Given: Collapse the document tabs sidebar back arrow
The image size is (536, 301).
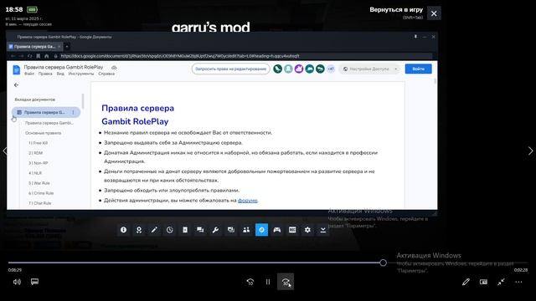Looking at the screenshot, I should (16, 85).
